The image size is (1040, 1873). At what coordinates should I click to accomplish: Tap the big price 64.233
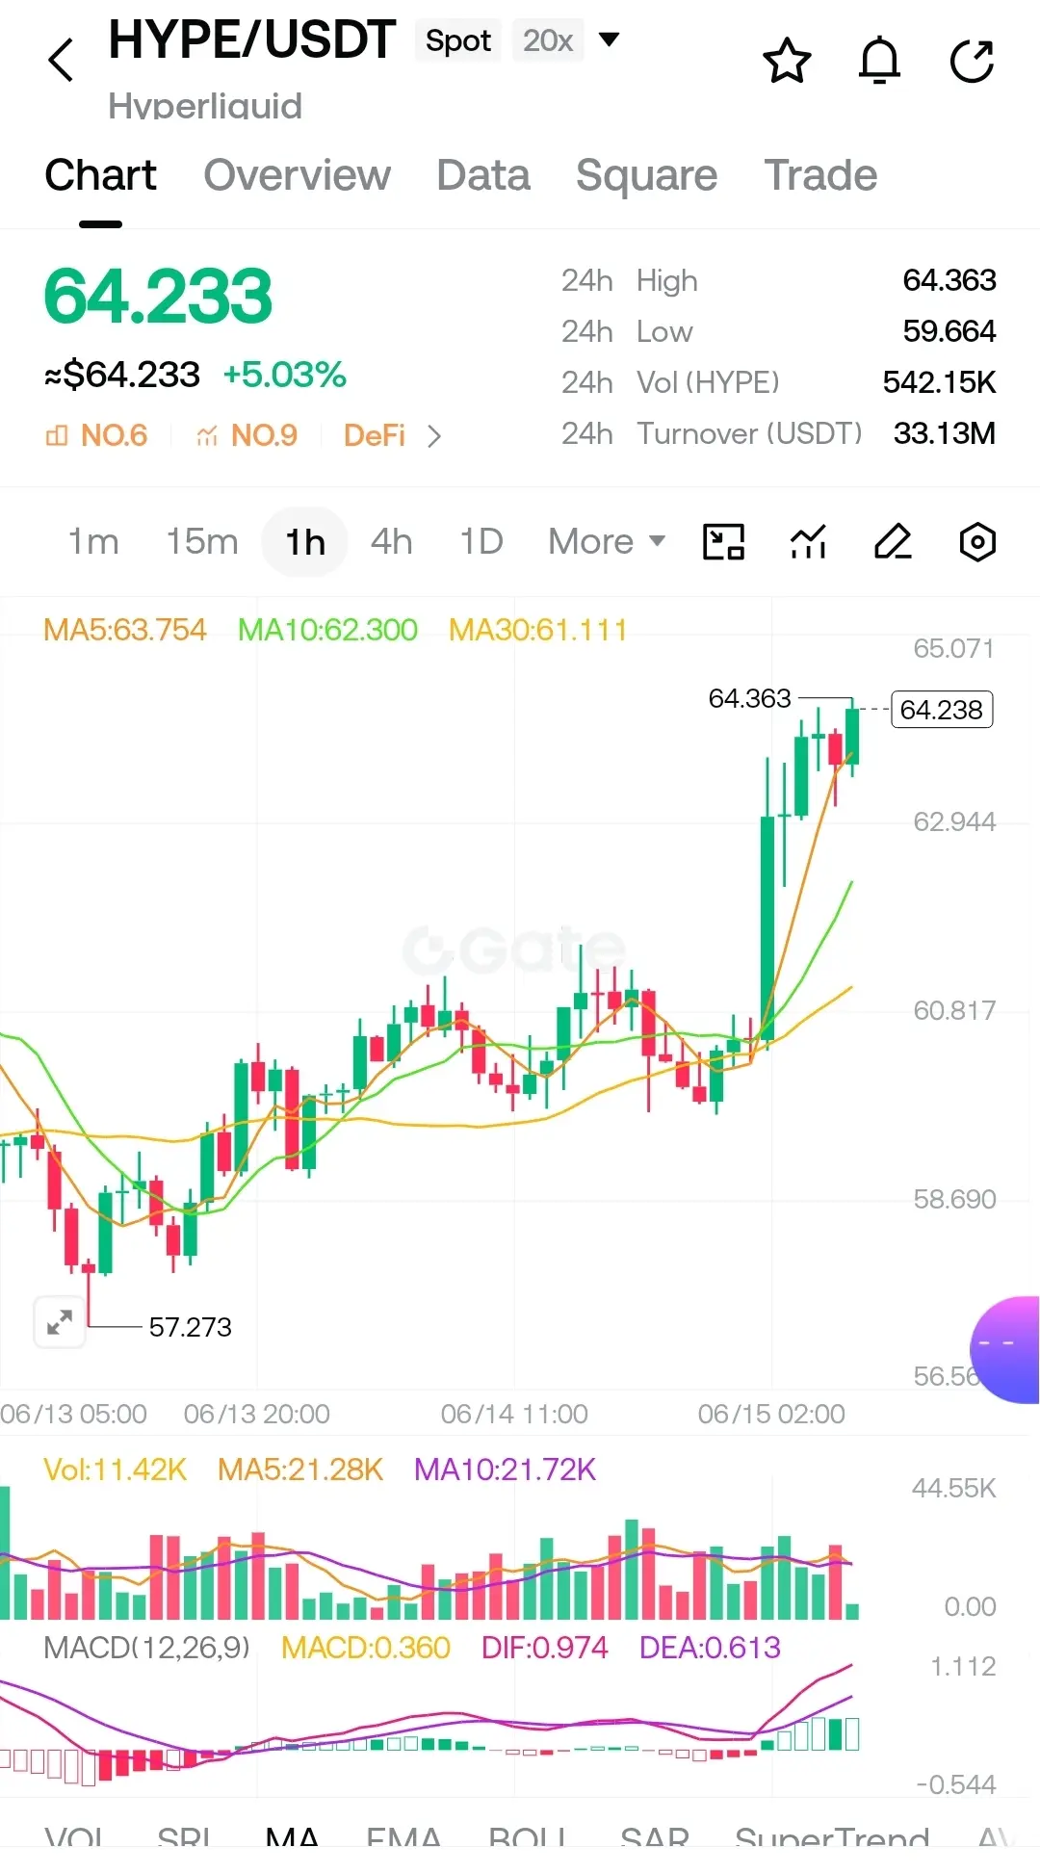[158, 297]
